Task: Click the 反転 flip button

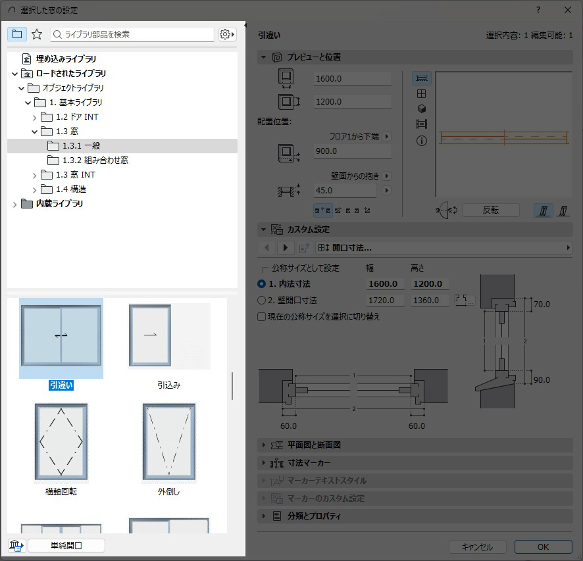Action: click(490, 210)
